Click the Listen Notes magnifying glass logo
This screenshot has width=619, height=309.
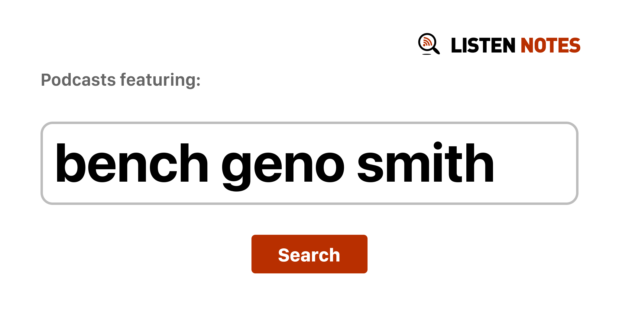click(429, 44)
